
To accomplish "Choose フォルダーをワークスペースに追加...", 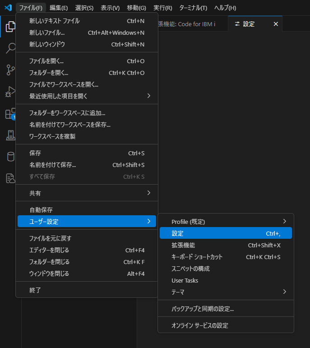I will 87,113.
